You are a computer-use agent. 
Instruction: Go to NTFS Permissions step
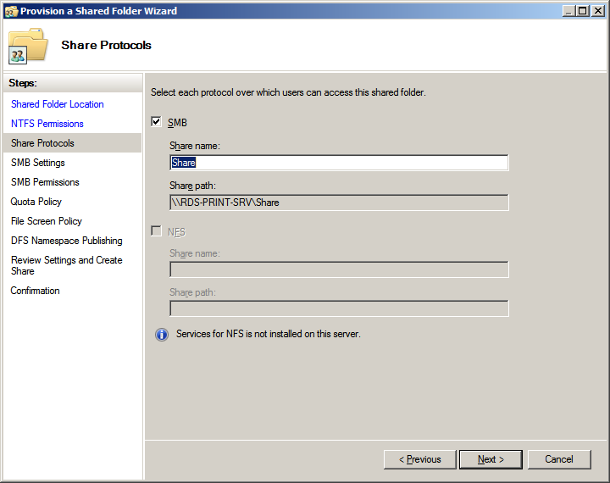coord(47,124)
